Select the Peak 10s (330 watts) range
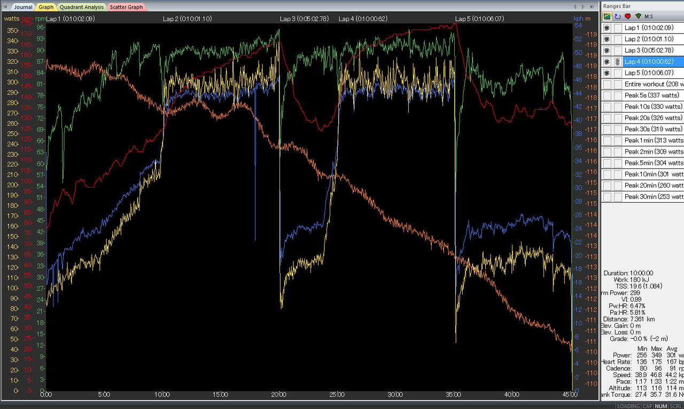This screenshot has width=684, height=409. coord(653,107)
